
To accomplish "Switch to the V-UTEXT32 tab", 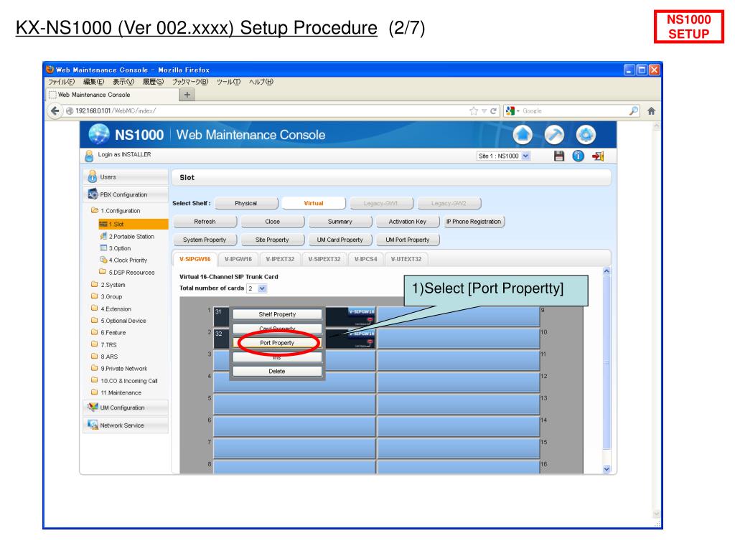I will pos(406,259).
